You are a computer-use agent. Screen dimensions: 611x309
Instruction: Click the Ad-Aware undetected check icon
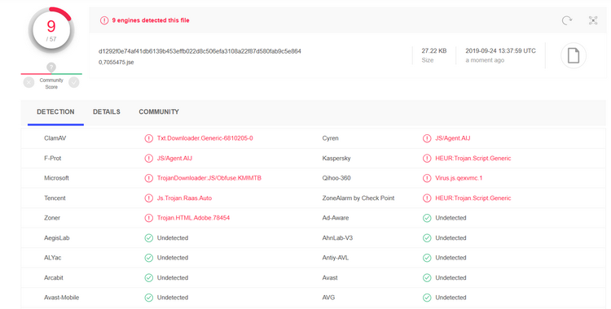click(427, 218)
